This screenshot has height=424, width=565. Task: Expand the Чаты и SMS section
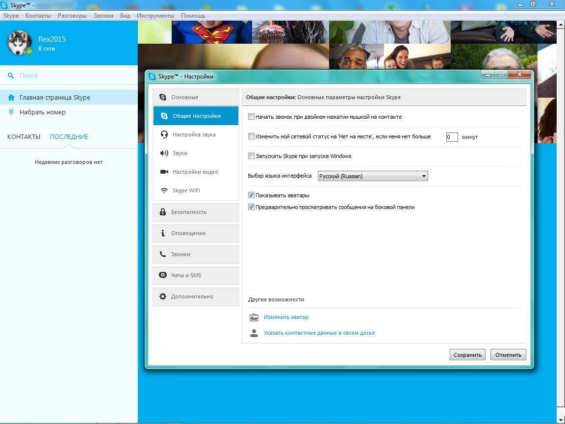196,275
